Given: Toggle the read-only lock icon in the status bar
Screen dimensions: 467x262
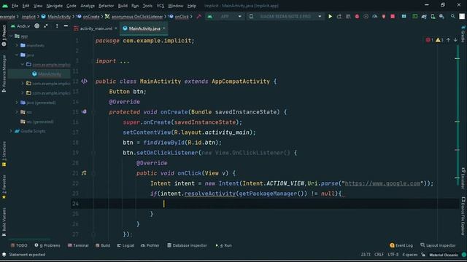Looking at the screenshot, I should click(423, 255).
